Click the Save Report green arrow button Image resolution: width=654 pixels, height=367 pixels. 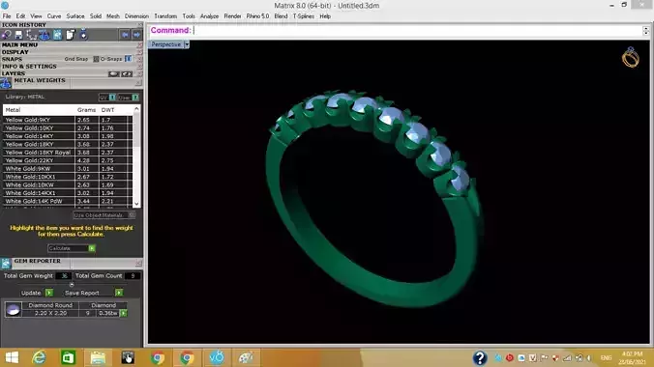(x=119, y=293)
